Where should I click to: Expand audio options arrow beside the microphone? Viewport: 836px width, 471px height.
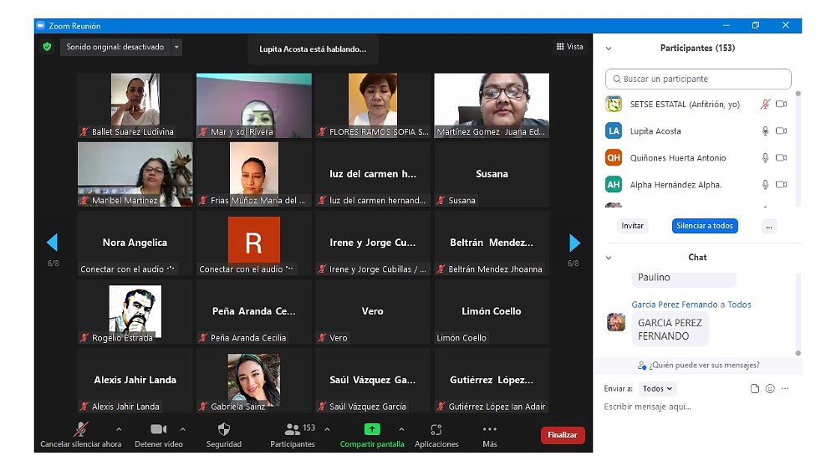tap(118, 429)
